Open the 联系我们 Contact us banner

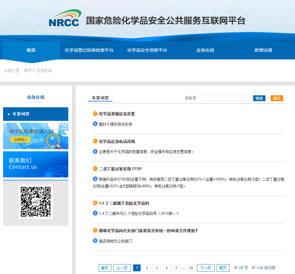(36, 164)
